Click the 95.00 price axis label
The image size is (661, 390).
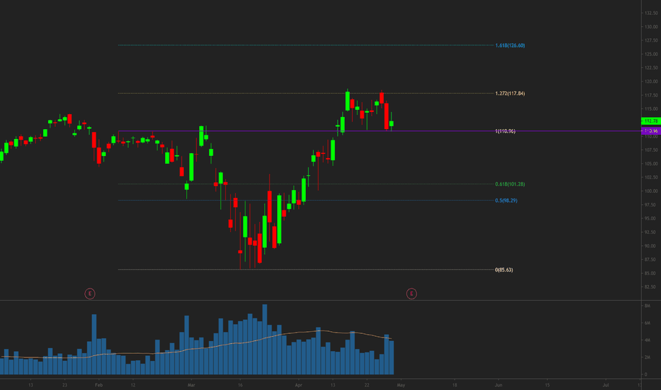pos(650,218)
